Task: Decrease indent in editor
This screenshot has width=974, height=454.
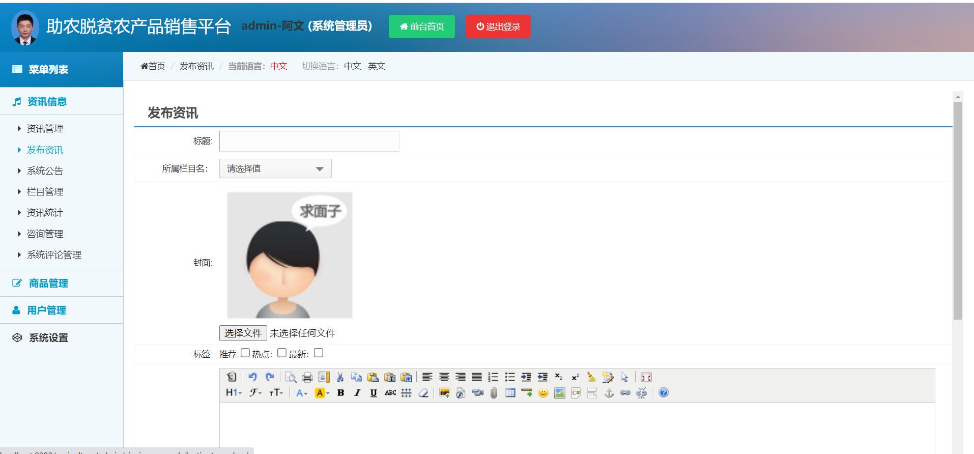Action: pos(543,377)
